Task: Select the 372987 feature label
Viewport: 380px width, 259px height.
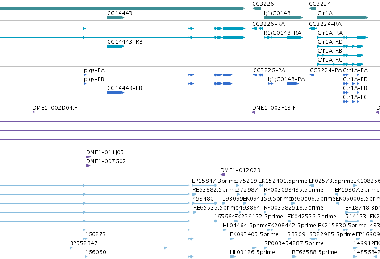Action: click(x=247, y=190)
